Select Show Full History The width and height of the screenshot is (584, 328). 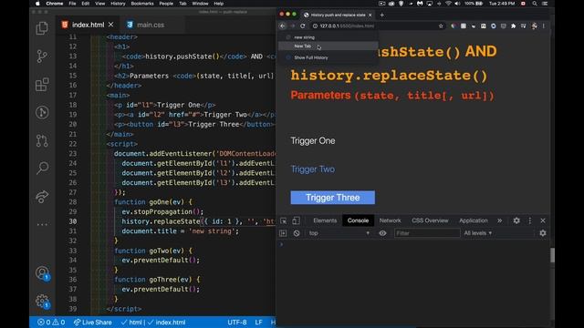pyautogui.click(x=328, y=57)
